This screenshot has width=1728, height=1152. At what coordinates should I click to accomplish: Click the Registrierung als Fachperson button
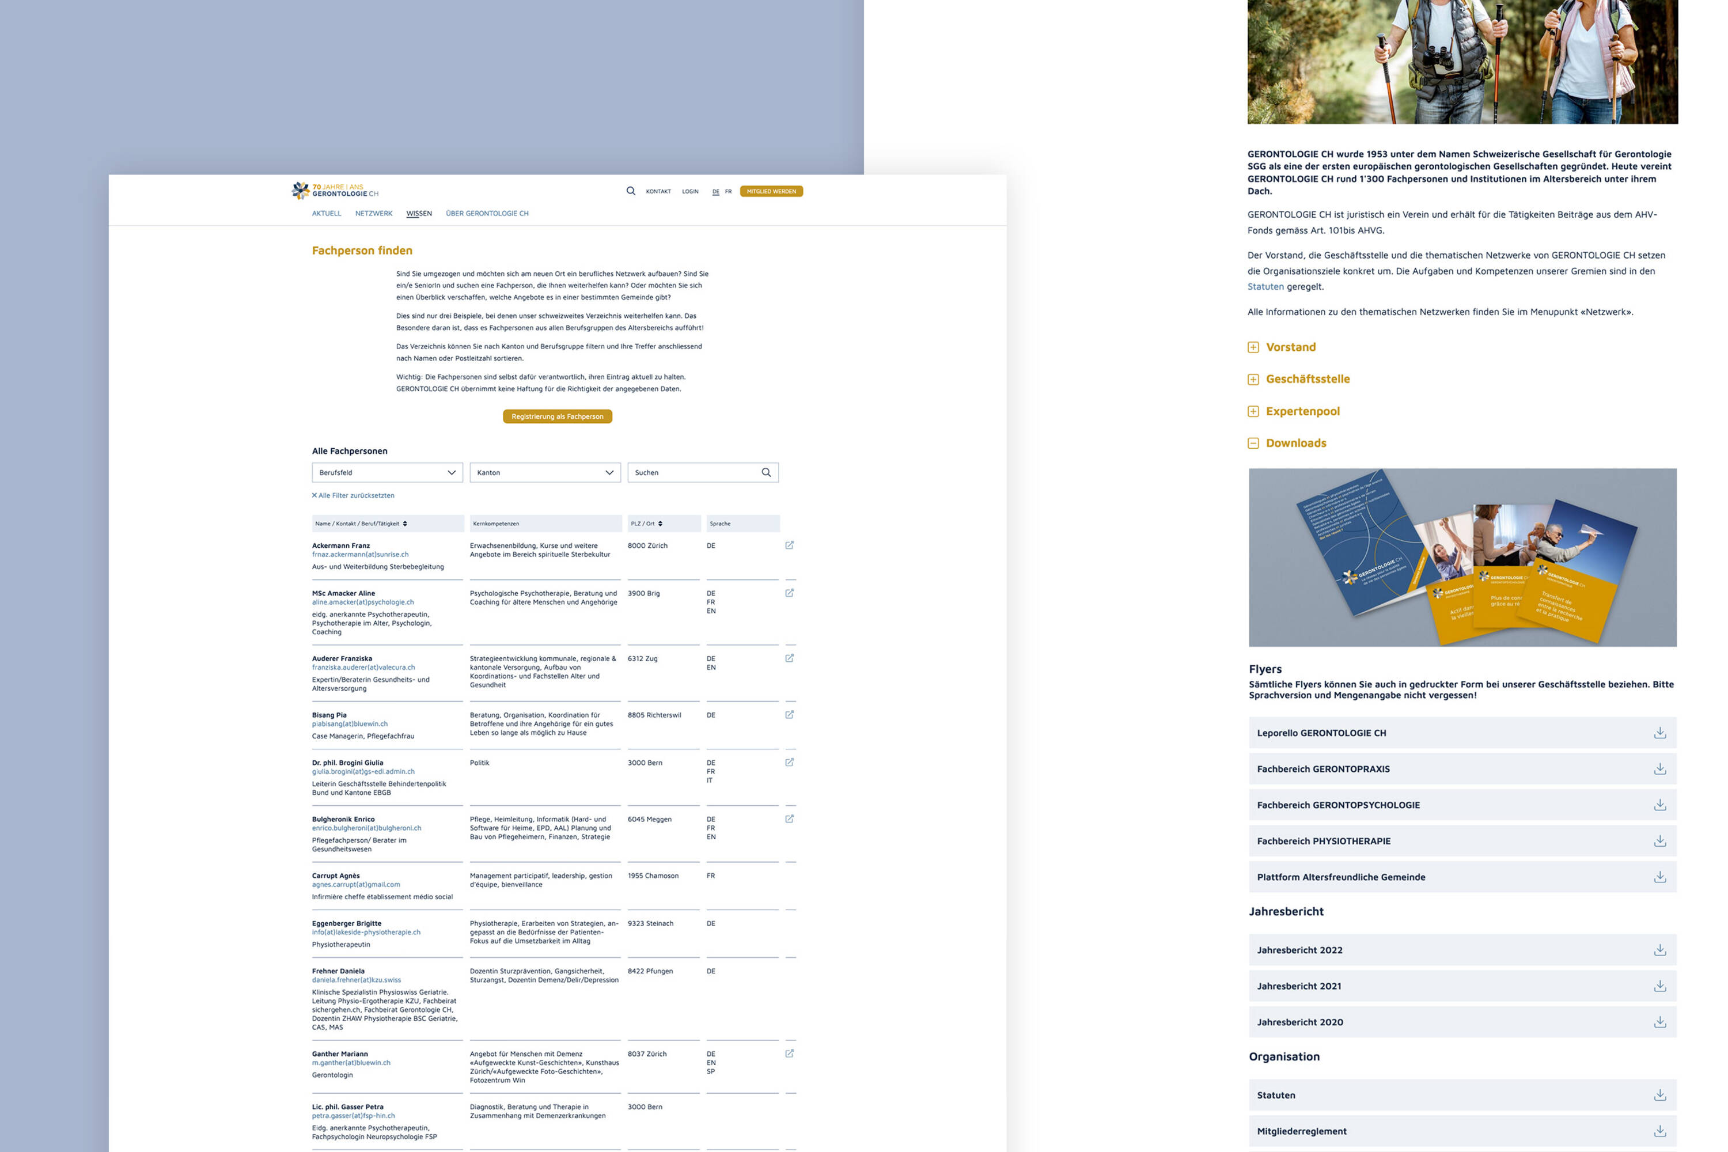tap(557, 416)
